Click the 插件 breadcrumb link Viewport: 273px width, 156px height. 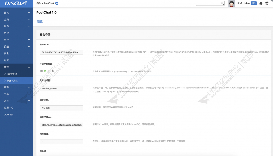click(39, 3)
